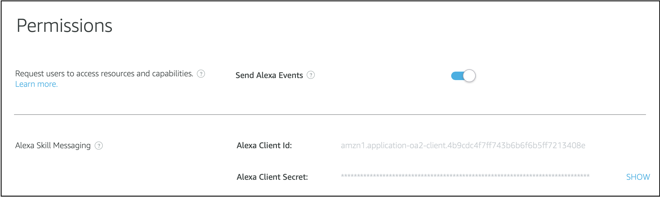Screen dimensions: 660x197
Task: Disable the Send Alexa Events toggle
Action: 463,76
